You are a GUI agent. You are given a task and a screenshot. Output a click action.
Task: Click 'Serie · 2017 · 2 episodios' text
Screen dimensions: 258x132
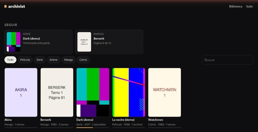(91, 124)
